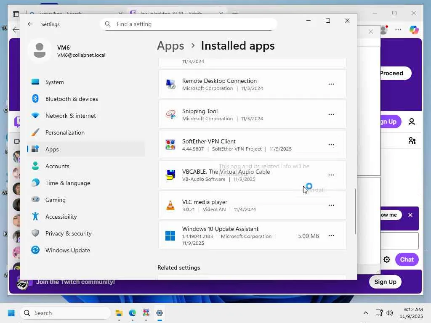The width and height of the screenshot is (431, 323).
Task: Open the System settings category
Action: 86,82
